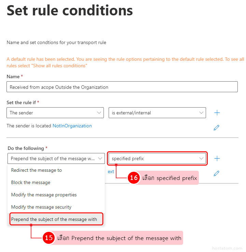
Task: Click the "Set rule conditions" heading
Action: click(70, 10)
